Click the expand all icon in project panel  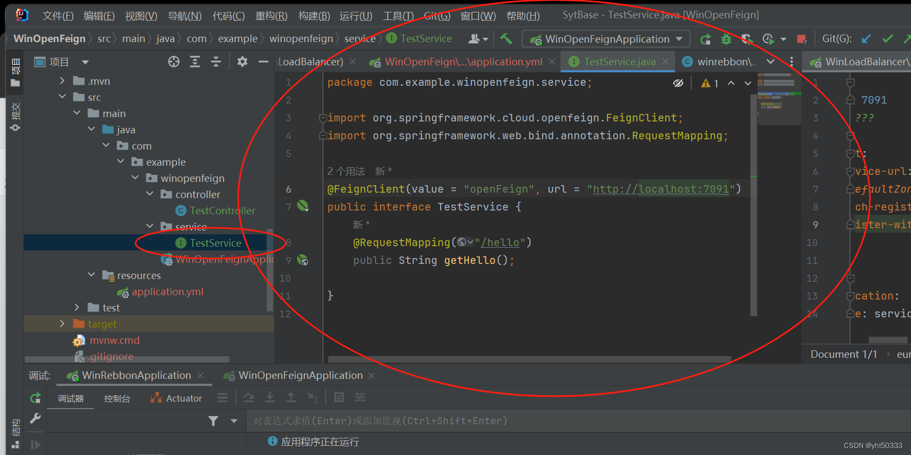tap(195, 62)
